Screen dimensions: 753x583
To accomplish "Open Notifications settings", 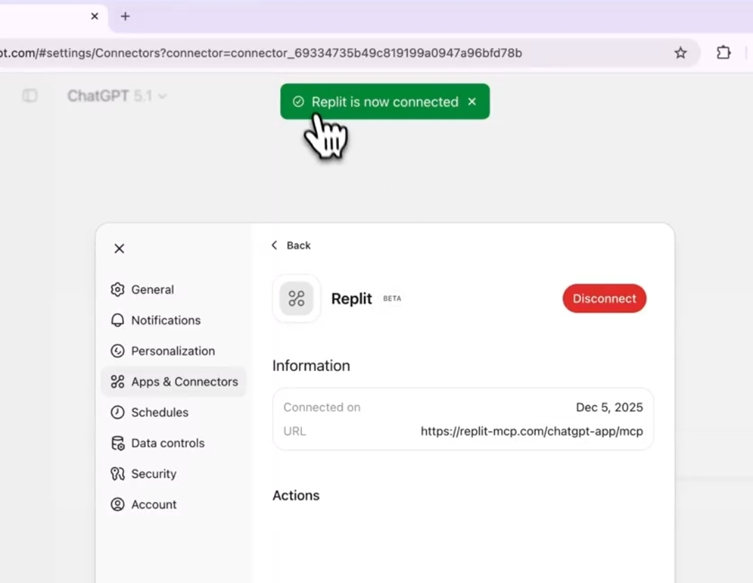I will (x=165, y=320).
